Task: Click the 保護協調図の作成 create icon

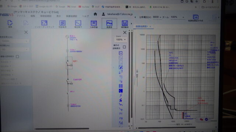Action: pos(195,18)
